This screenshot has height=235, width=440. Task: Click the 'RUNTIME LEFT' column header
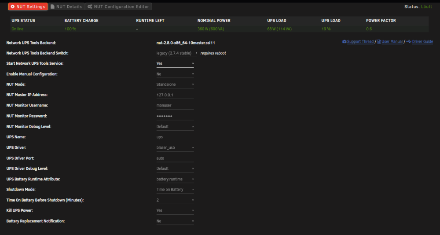(150, 21)
